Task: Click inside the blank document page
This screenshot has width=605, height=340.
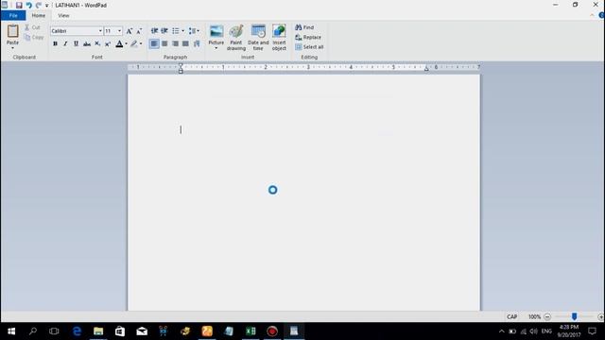Action: (303, 192)
